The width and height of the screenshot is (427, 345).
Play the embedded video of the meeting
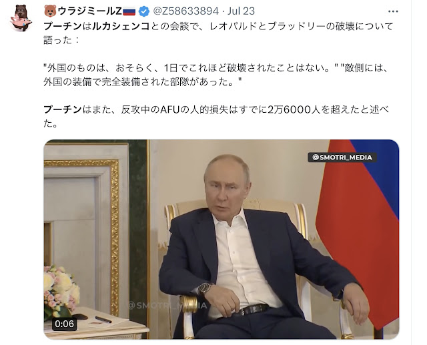[221, 240]
